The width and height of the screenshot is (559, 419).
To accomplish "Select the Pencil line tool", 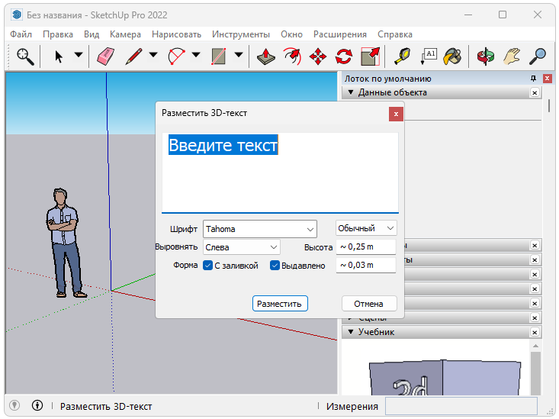I will (134, 56).
